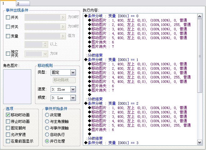206x150 pixels.
Task: Click the command list scrollbar thumb
Action: point(199,56)
